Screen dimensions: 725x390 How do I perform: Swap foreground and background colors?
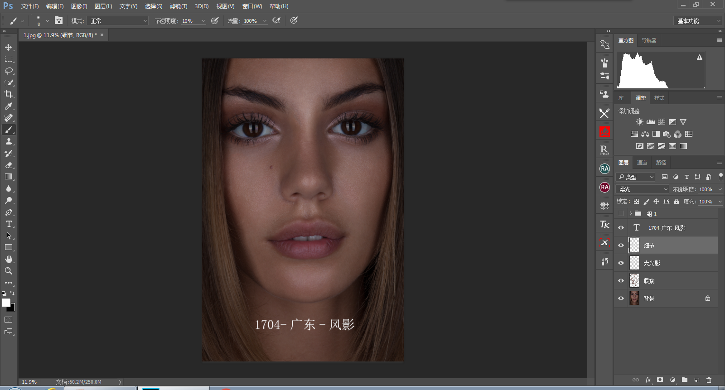point(12,293)
